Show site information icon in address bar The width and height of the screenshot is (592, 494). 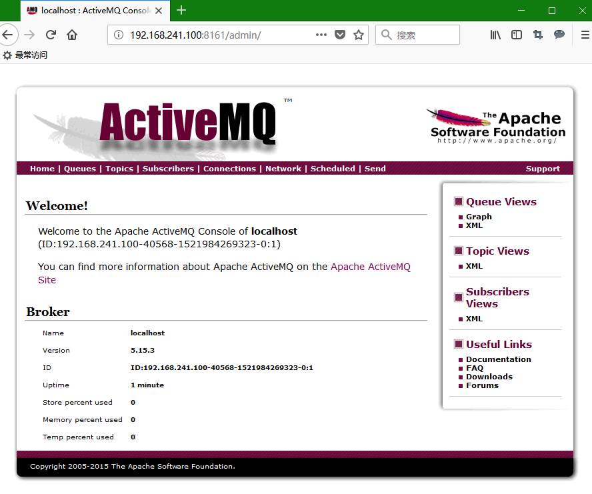point(119,35)
